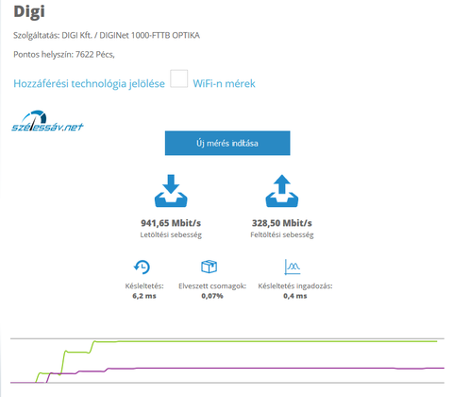Click the Elveszett csomagok label
This screenshot has height=397, width=453.
[212, 286]
